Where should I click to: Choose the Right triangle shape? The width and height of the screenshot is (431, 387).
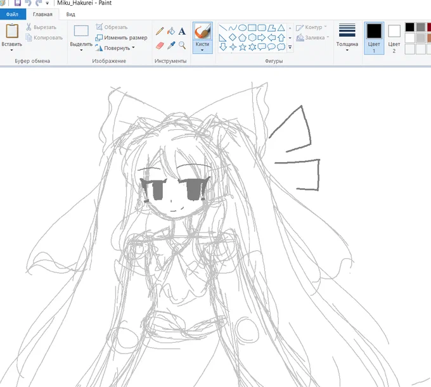[x=223, y=37]
